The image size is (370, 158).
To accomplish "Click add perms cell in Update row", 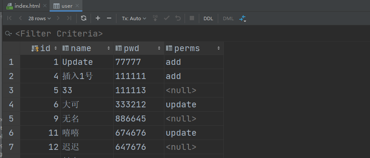I will [194, 62].
